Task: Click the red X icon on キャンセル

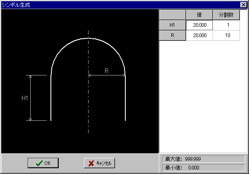Action: click(x=91, y=163)
